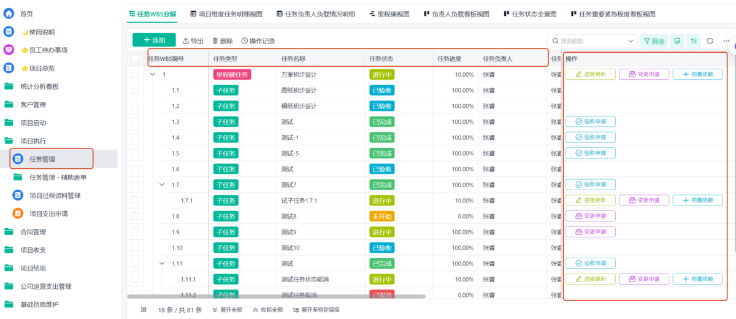
Task: Click the 删除 trash icon button
Action: tap(223, 41)
